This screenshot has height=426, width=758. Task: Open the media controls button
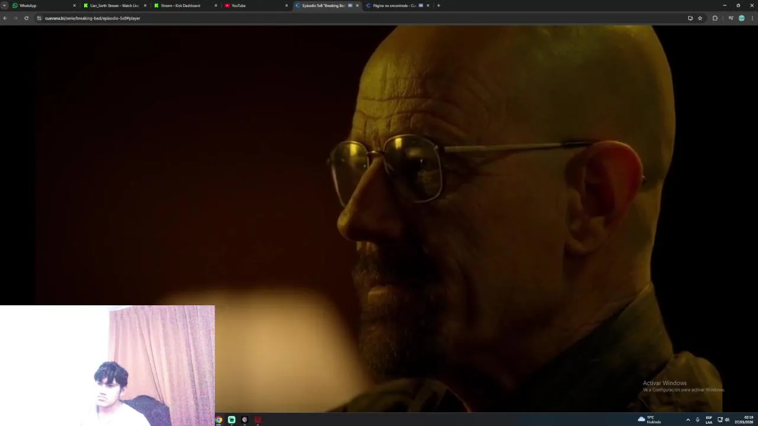pyautogui.click(x=731, y=18)
